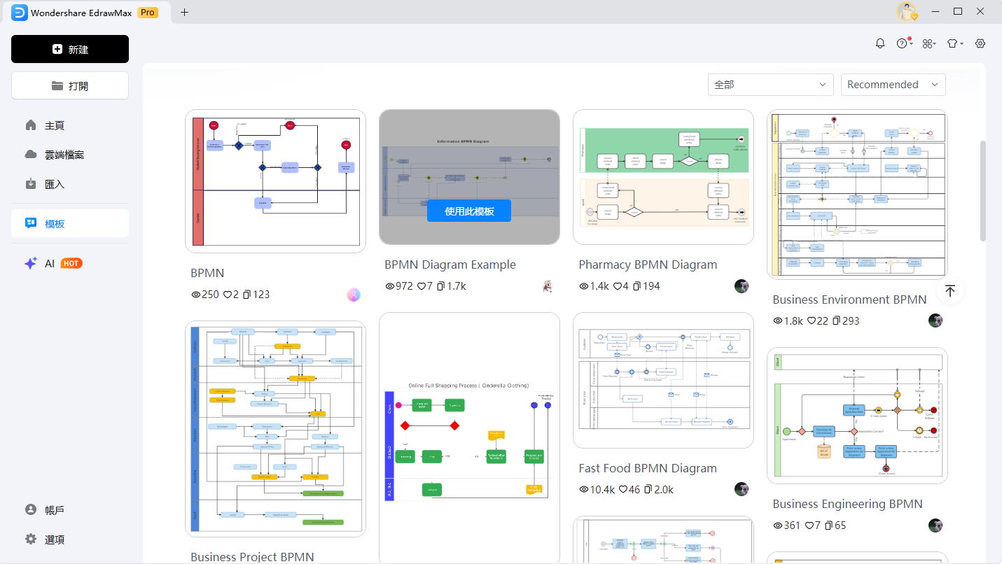The height and width of the screenshot is (564, 1002).
Task: Open the help question mark icon
Action: (x=902, y=43)
